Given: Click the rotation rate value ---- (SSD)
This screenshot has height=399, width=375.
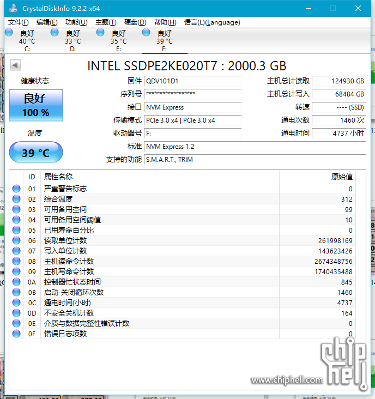Looking at the screenshot, I should (339, 107).
